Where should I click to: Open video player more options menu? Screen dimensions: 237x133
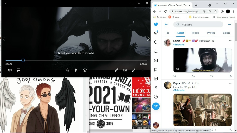[x=142, y=70]
